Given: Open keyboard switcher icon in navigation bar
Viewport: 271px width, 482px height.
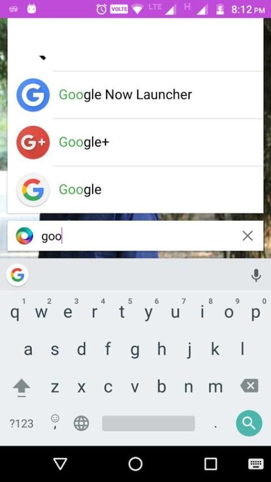Looking at the screenshot, I should [256, 464].
